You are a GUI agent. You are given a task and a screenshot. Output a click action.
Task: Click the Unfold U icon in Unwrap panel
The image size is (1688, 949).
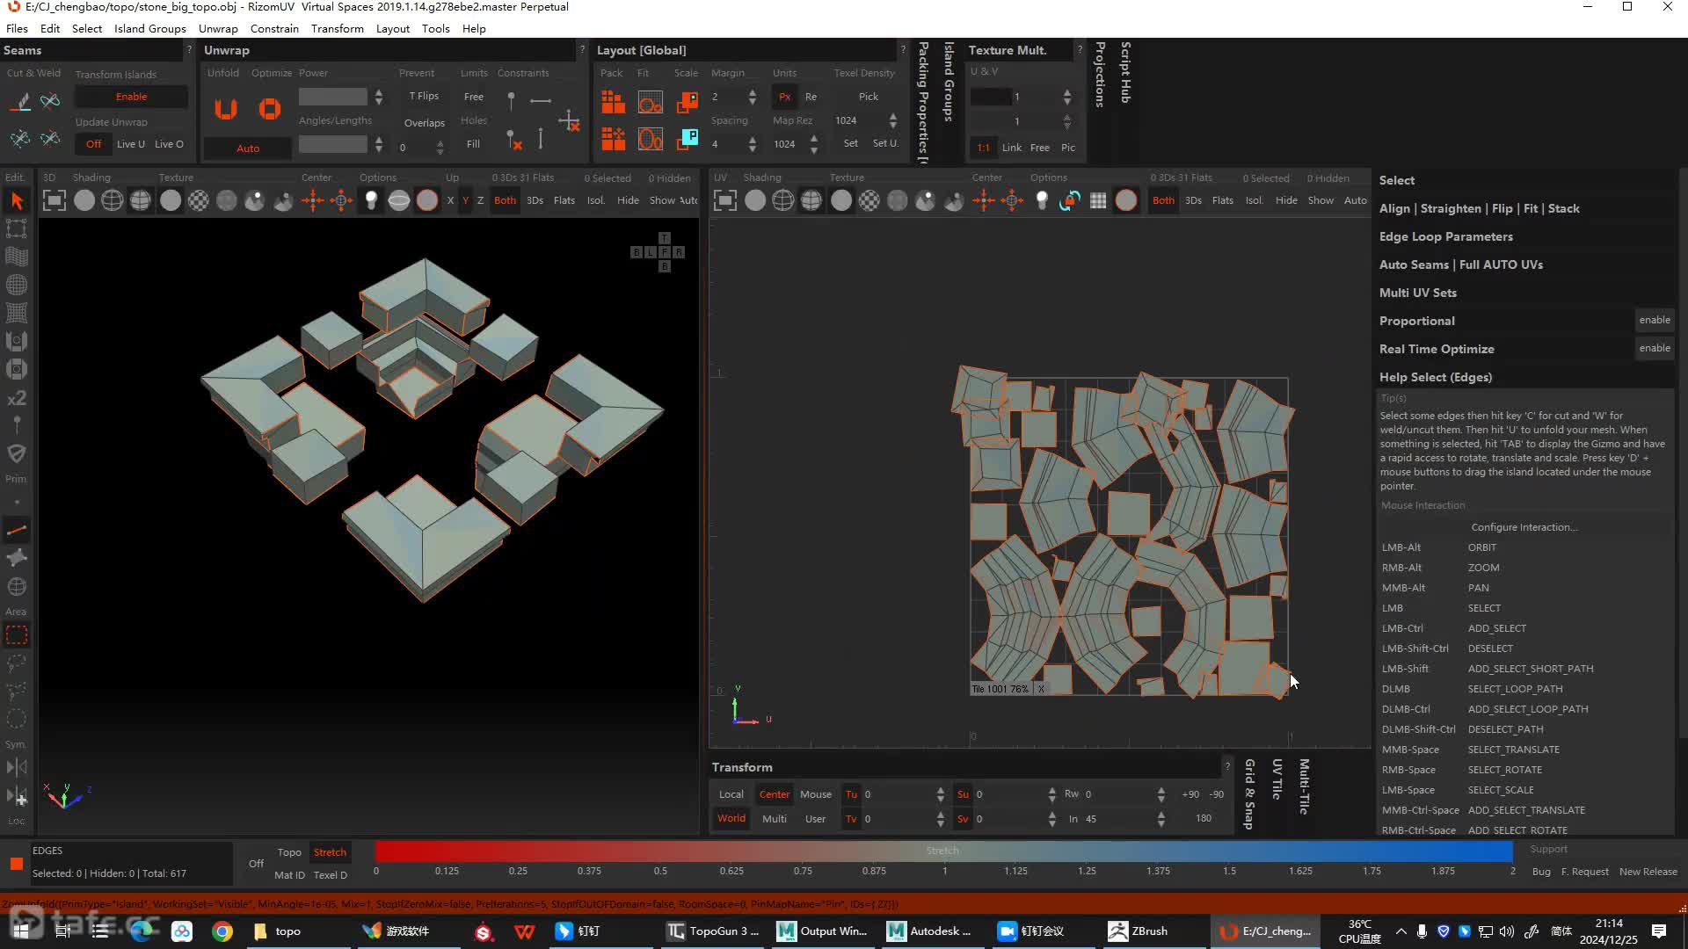click(226, 109)
